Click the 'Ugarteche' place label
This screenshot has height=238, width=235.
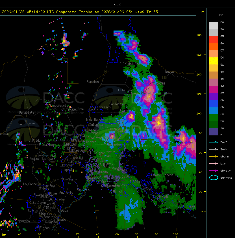click(70, 179)
